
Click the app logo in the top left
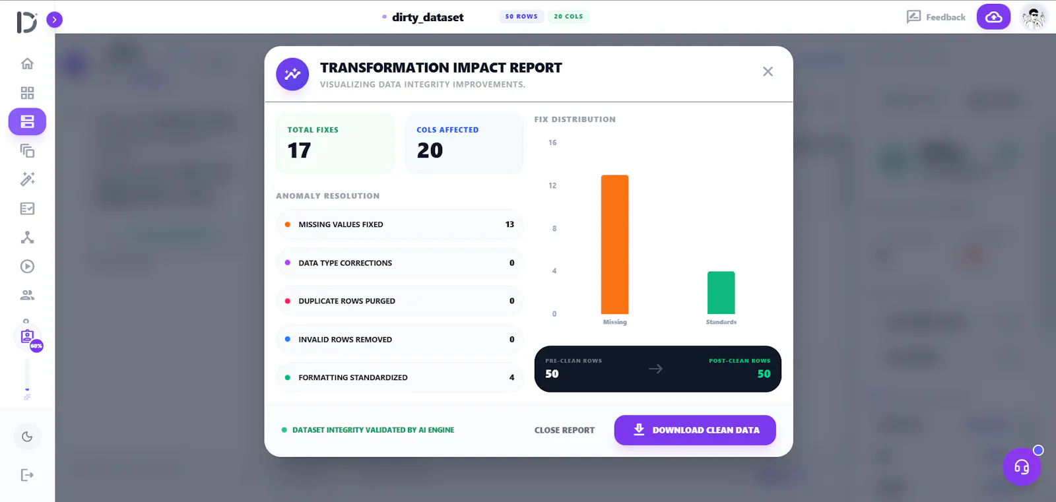click(26, 22)
